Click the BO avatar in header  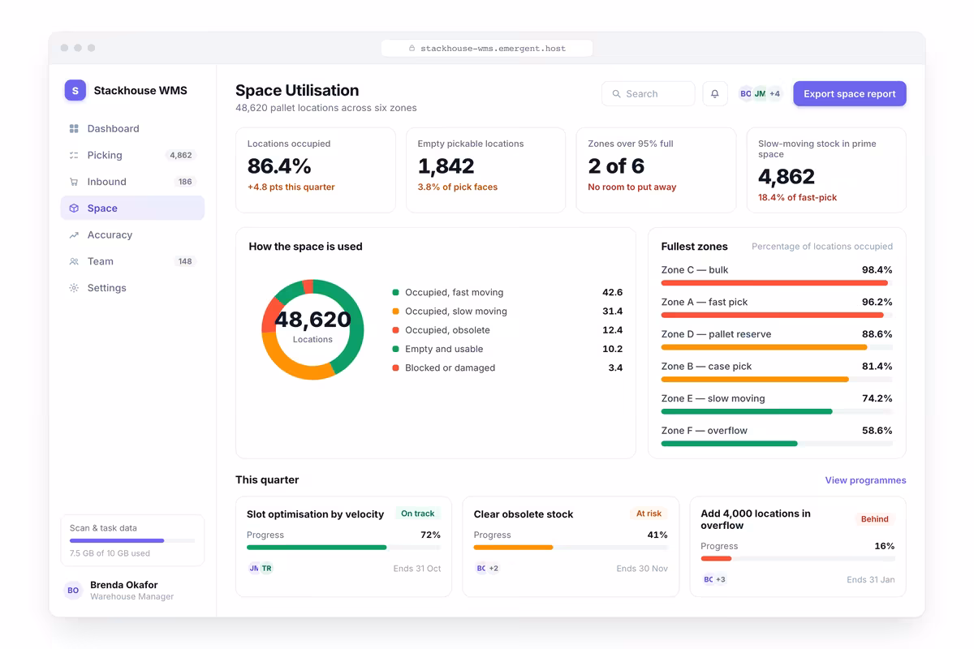(x=745, y=94)
